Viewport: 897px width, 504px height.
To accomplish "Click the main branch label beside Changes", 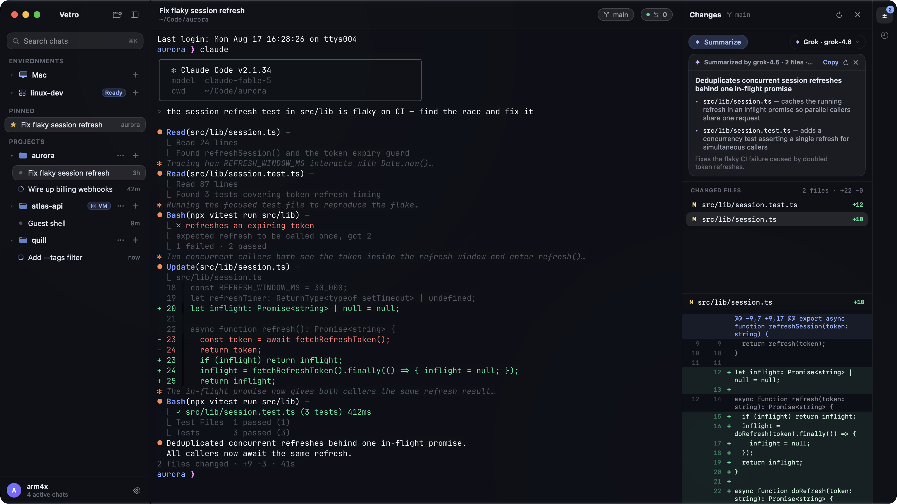I will (739, 15).
